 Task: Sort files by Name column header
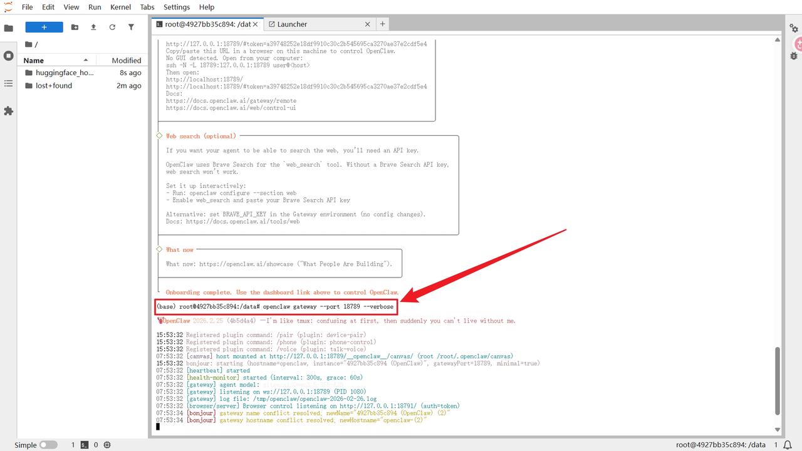point(56,60)
